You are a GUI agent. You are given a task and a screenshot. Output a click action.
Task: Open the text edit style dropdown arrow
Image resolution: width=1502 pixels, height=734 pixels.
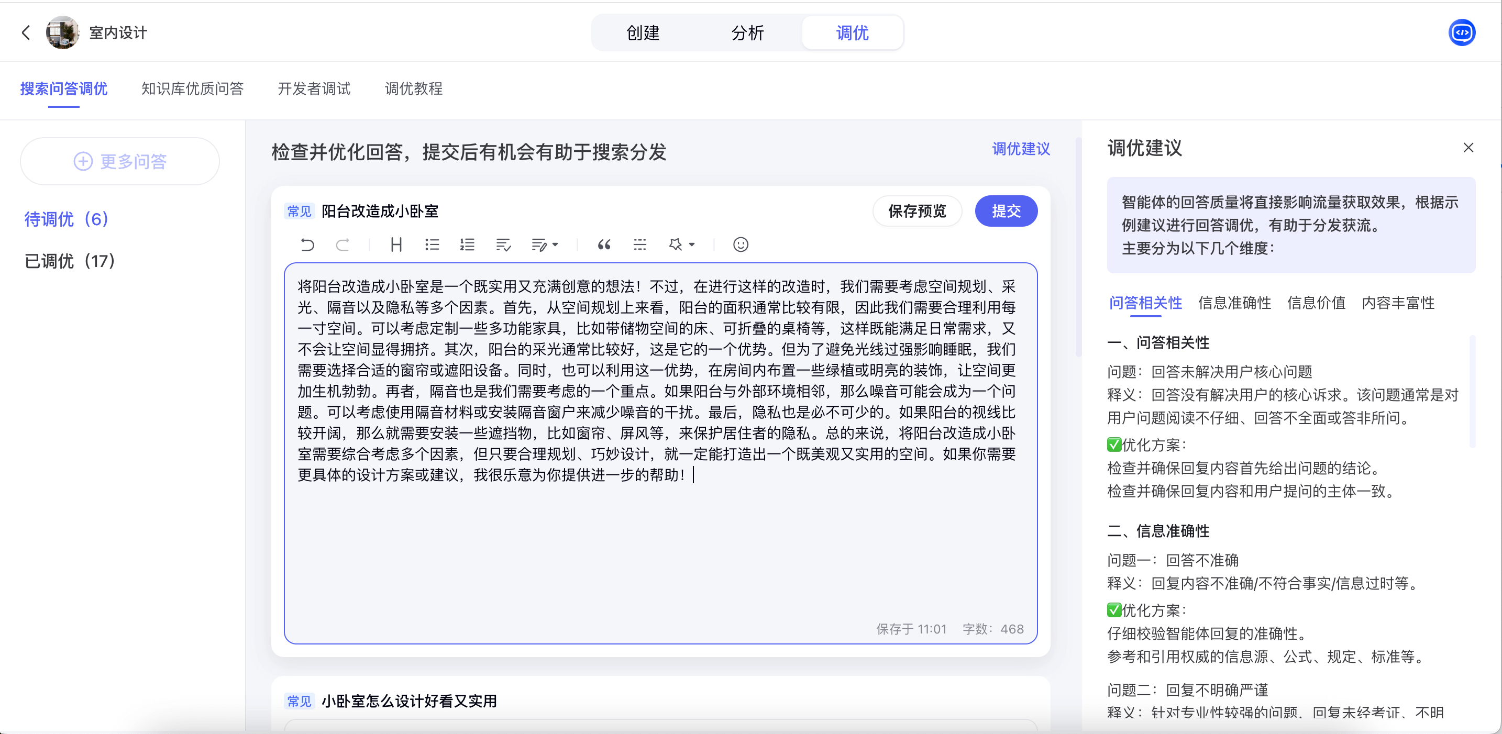[555, 244]
